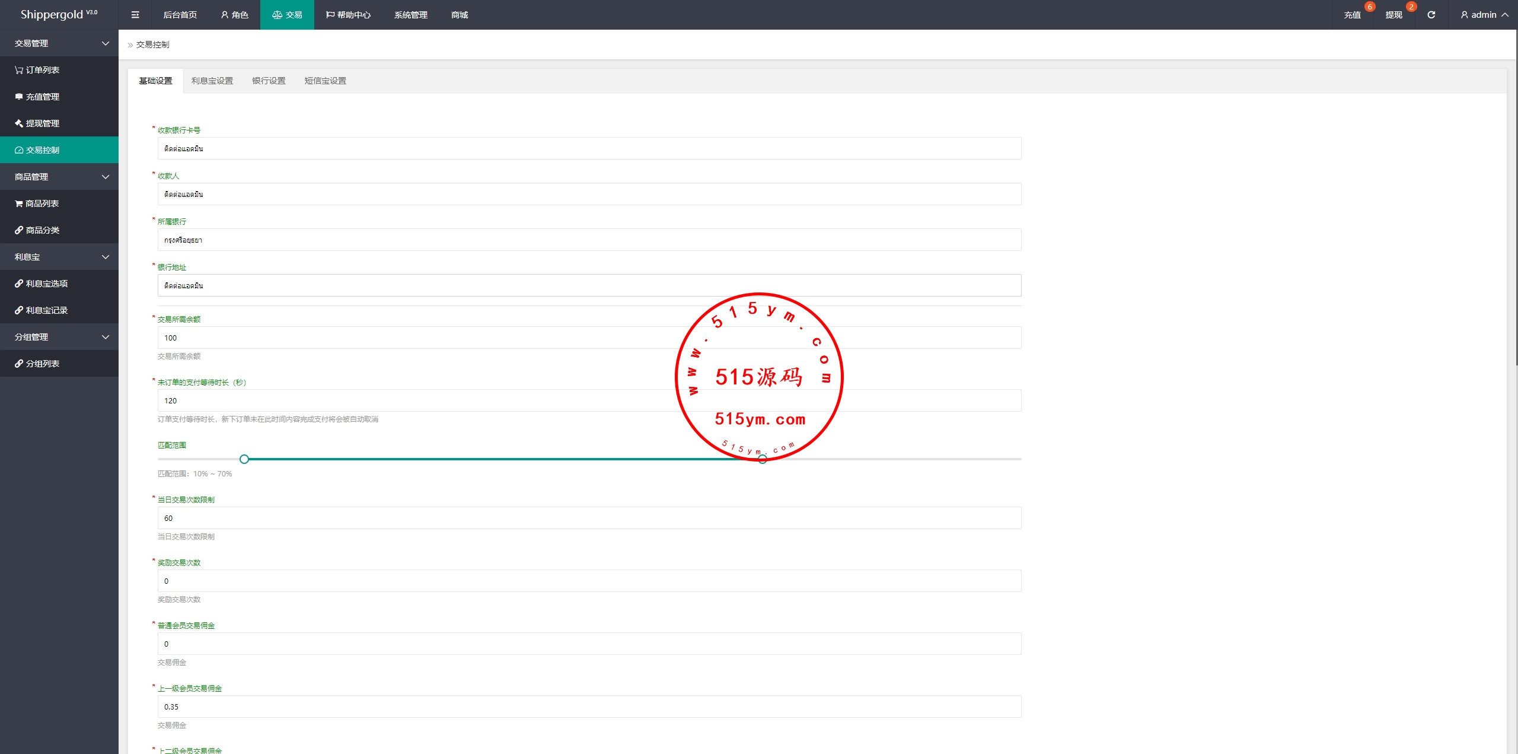
Task: Click the 匹配范围 slider left handle
Action: [x=244, y=459]
